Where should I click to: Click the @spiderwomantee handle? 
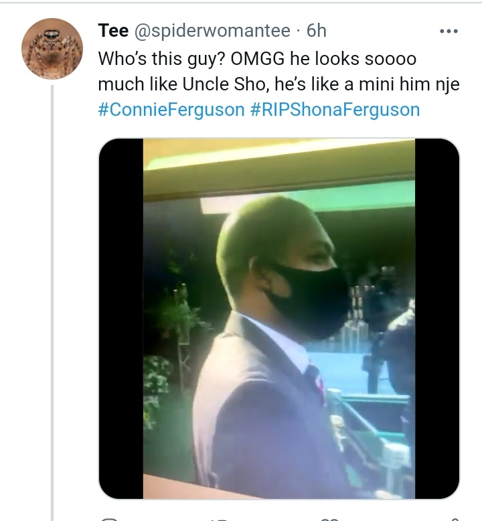tap(214, 31)
